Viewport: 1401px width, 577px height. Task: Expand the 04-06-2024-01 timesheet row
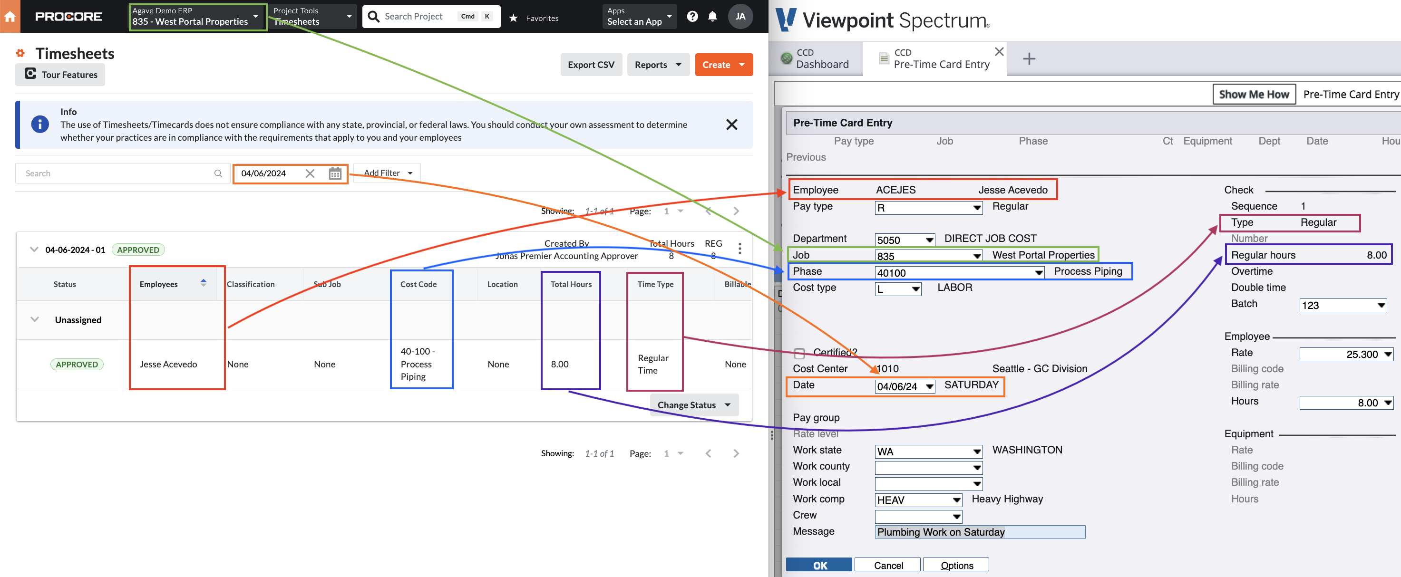pos(32,249)
